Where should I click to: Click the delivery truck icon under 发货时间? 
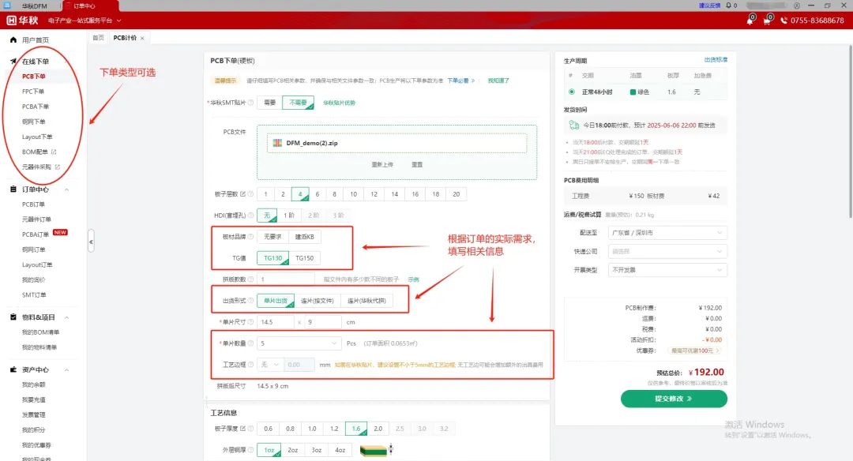point(574,125)
